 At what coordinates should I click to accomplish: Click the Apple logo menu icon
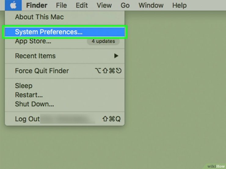[13, 5]
